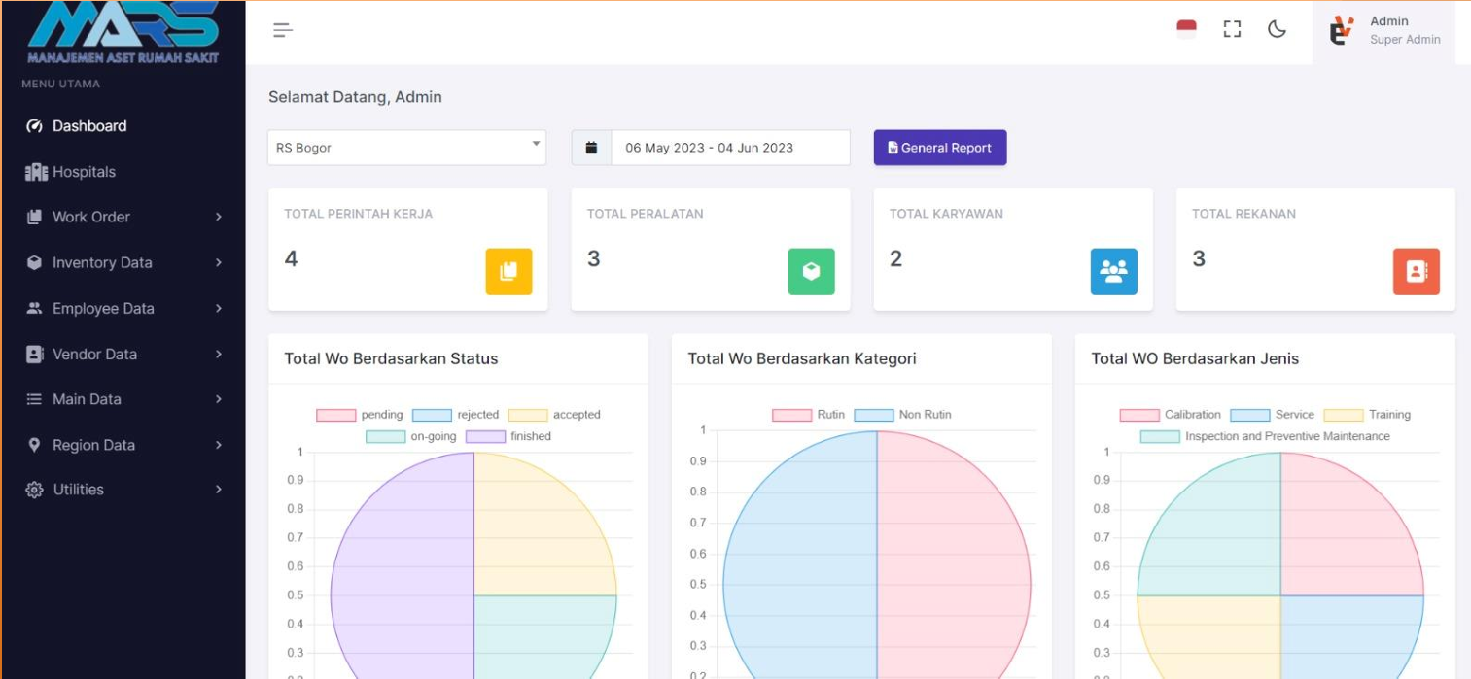Viewport: 1471px width, 679px height.
Task: Switch language using the Indonesian flag icon
Action: point(1186,29)
